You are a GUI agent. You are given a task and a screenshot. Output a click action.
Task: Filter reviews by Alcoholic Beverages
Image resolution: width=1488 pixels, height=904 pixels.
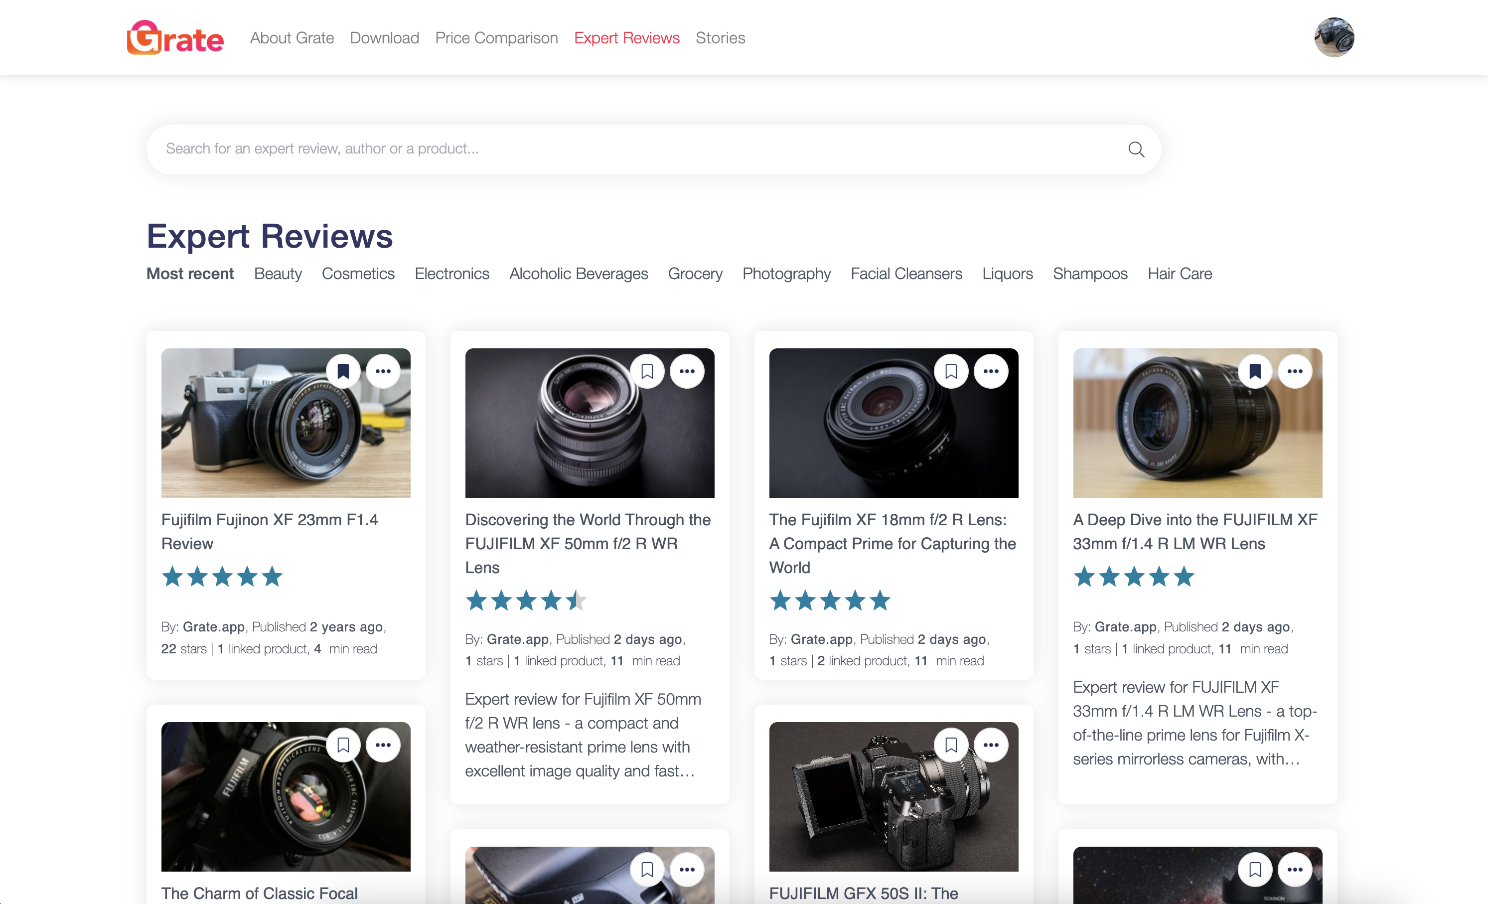point(579,274)
